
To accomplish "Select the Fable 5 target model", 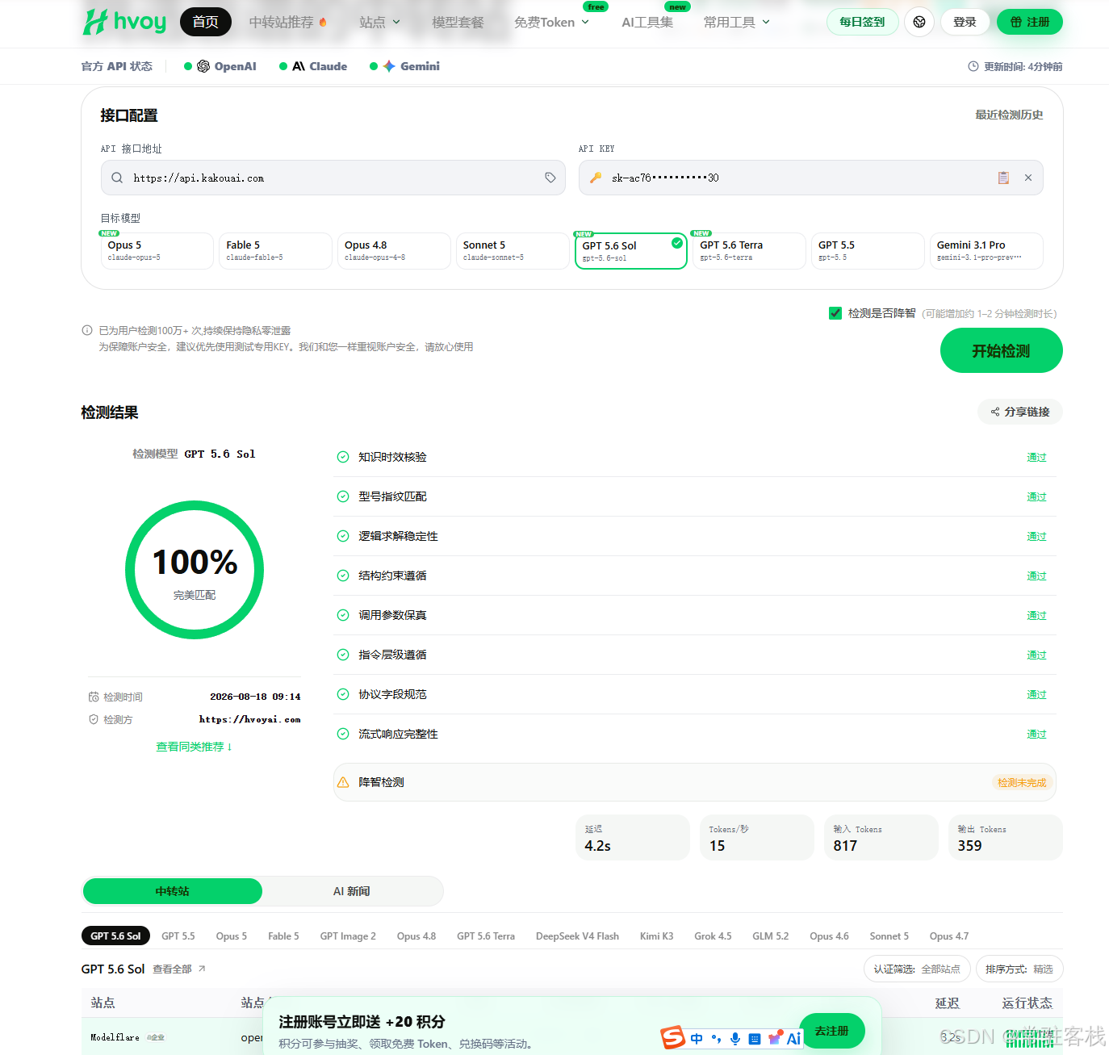I will coord(275,250).
